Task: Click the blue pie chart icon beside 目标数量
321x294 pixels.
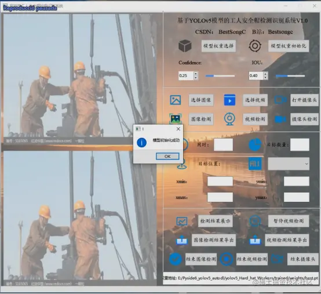Action: tap(255, 144)
